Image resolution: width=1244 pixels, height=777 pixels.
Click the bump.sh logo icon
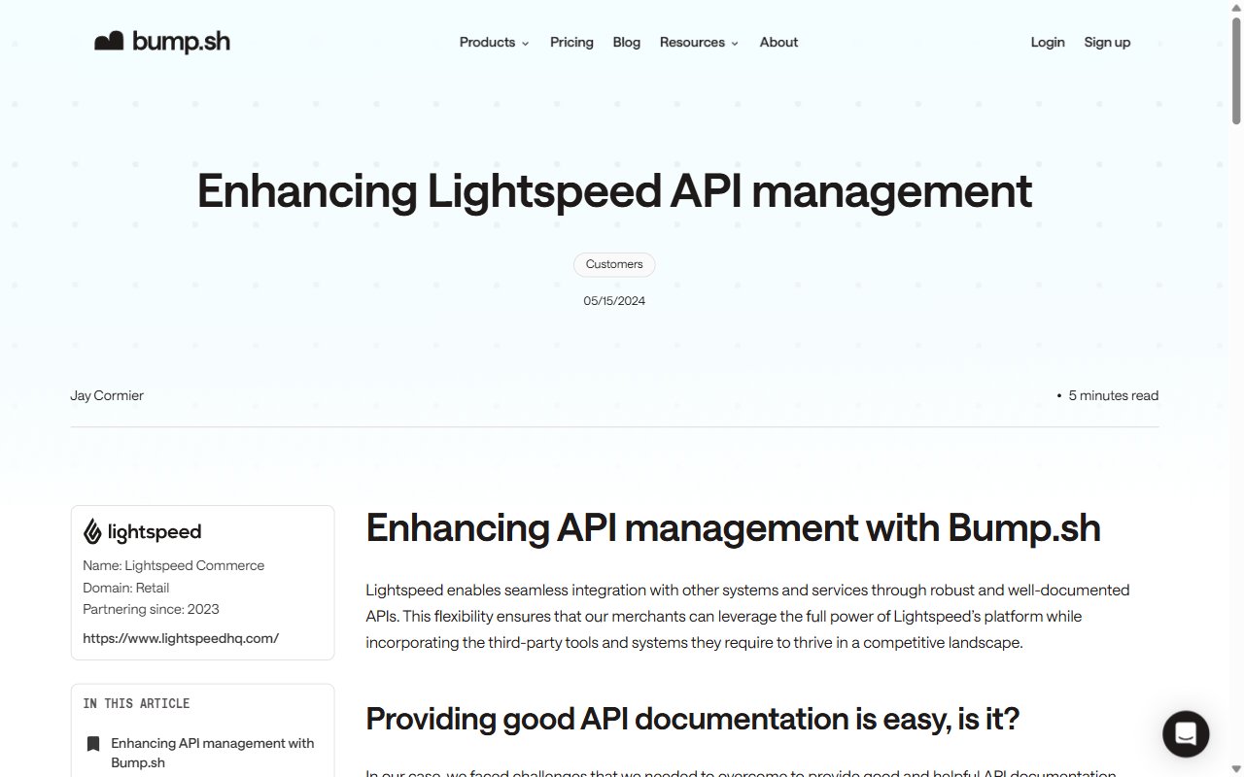[x=109, y=42]
